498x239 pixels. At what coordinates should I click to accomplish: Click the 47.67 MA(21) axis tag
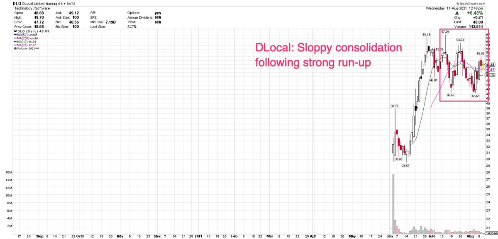click(x=490, y=69)
